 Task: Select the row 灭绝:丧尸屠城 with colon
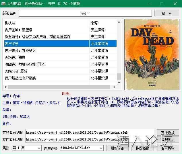tap(60, 71)
